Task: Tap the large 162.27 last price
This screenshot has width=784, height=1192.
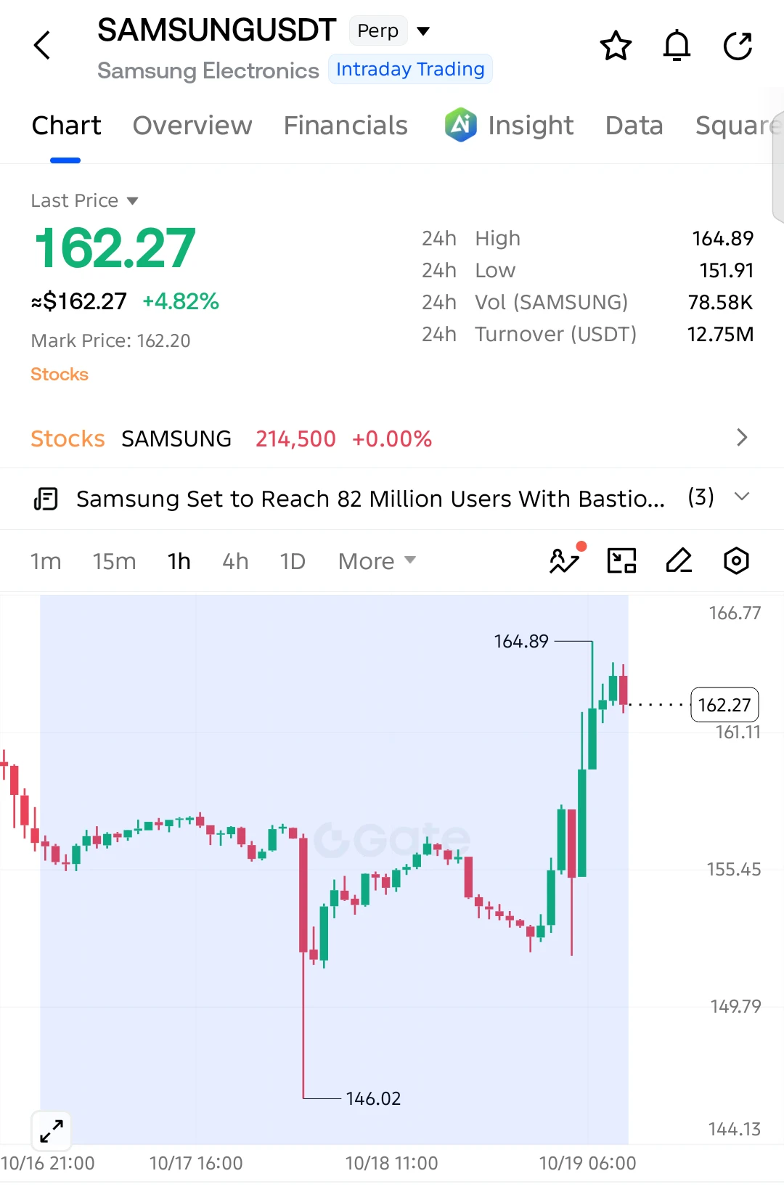Action: (x=115, y=248)
